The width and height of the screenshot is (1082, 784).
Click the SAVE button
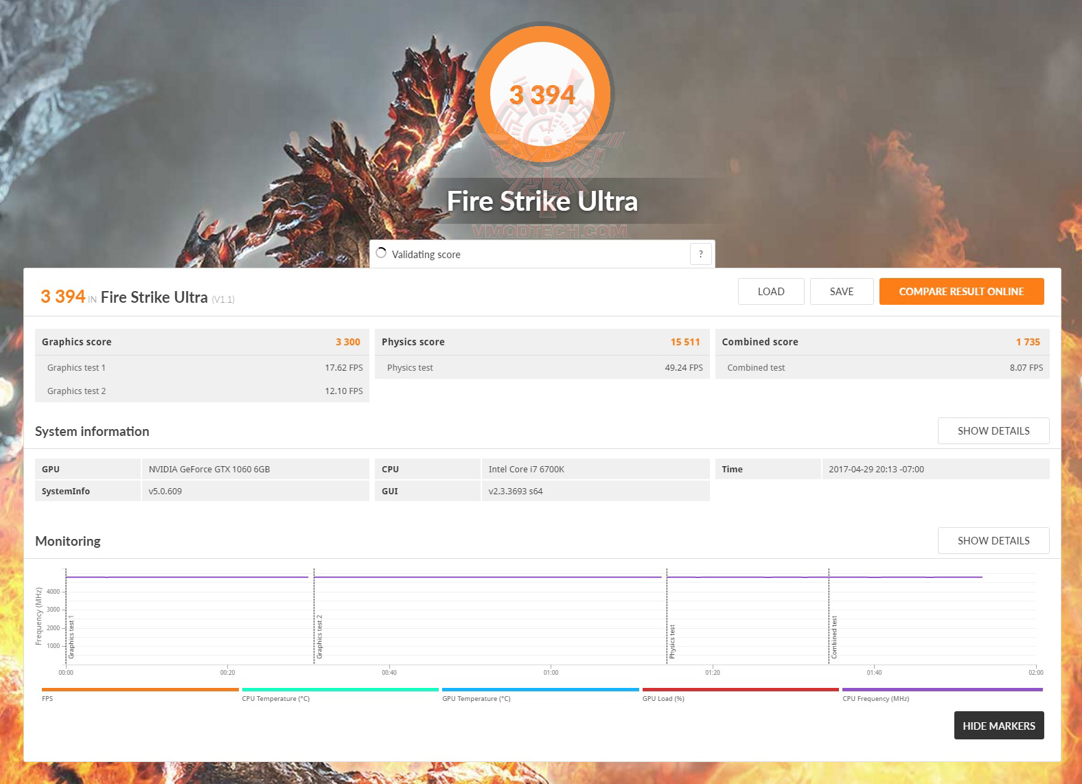[842, 291]
